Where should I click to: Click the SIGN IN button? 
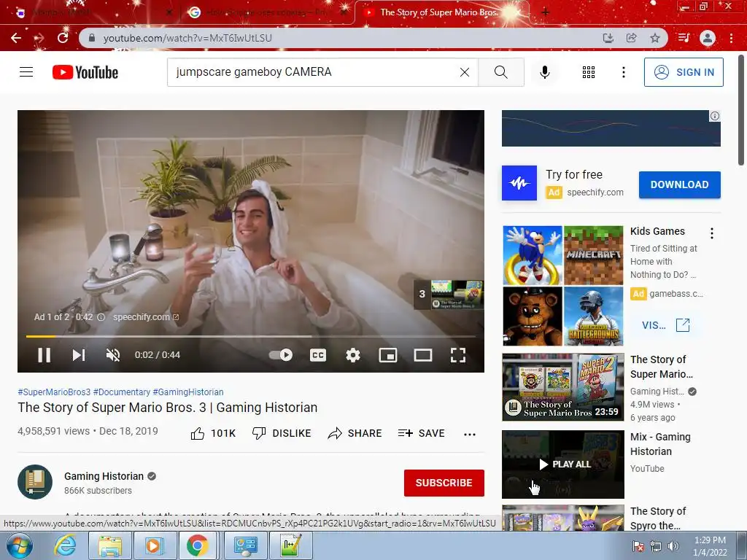click(x=683, y=72)
